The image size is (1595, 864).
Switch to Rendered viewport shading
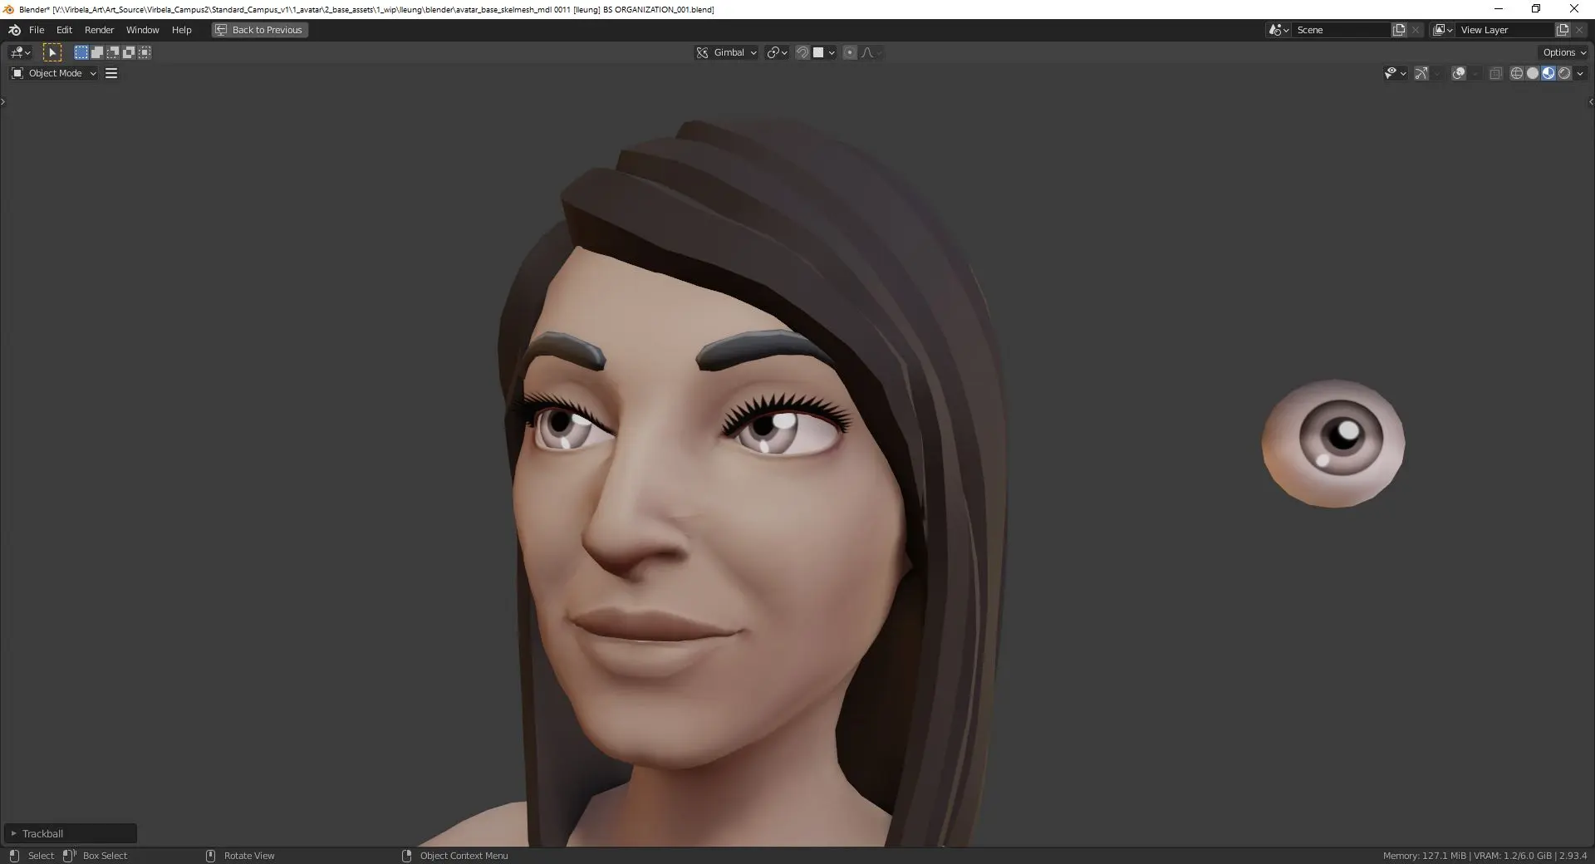1564,73
